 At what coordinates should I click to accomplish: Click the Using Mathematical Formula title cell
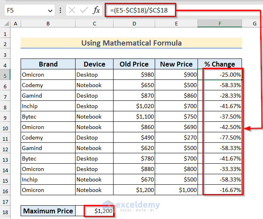[x=131, y=43]
